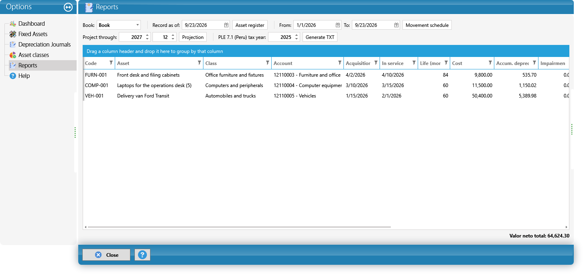Image resolution: width=583 pixels, height=274 pixels.
Task: Click the Depreciation Journals icon
Action: pyautogui.click(x=12, y=45)
